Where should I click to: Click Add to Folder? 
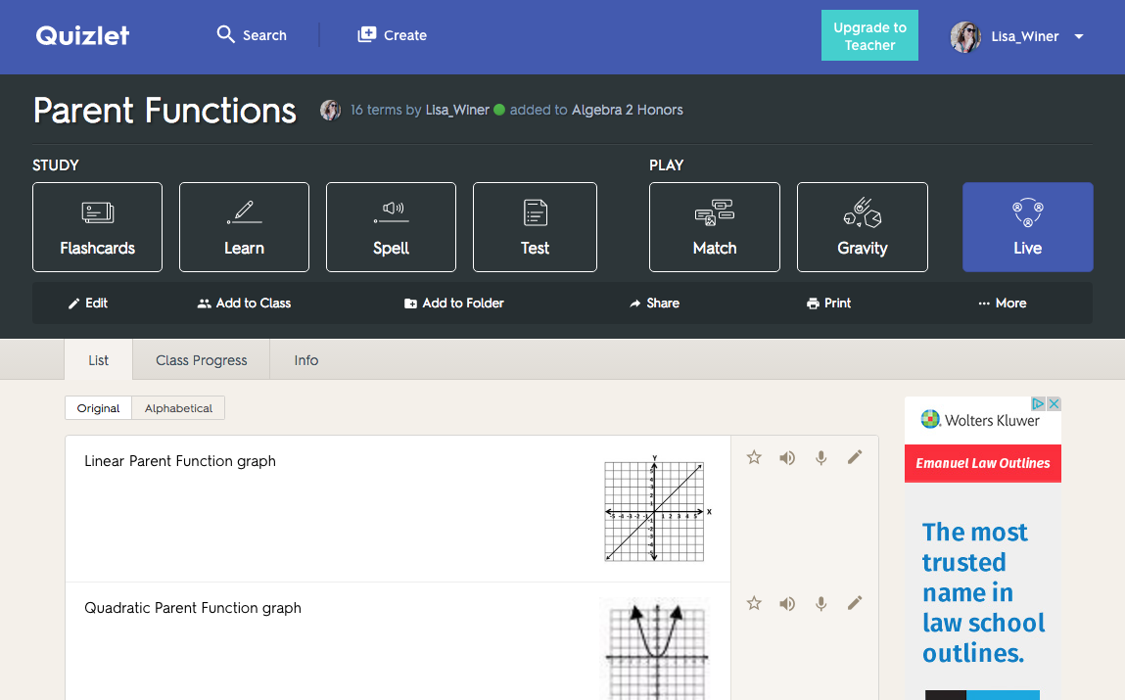click(x=454, y=303)
